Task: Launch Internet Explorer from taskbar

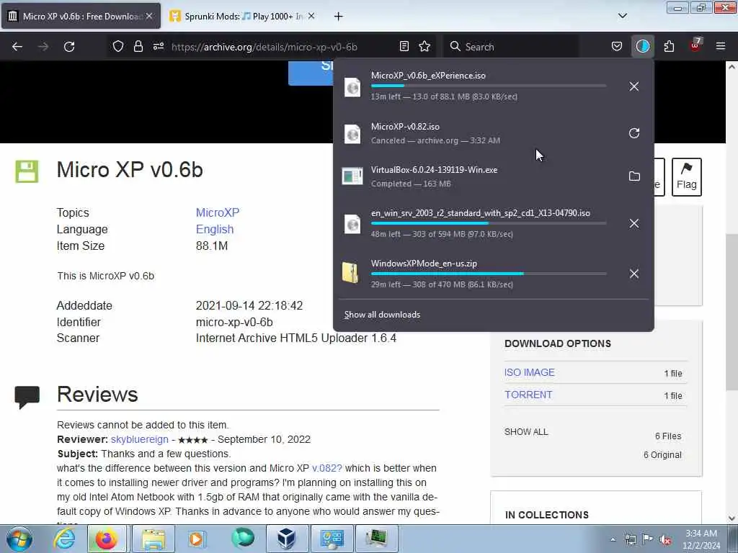Action: click(x=64, y=539)
